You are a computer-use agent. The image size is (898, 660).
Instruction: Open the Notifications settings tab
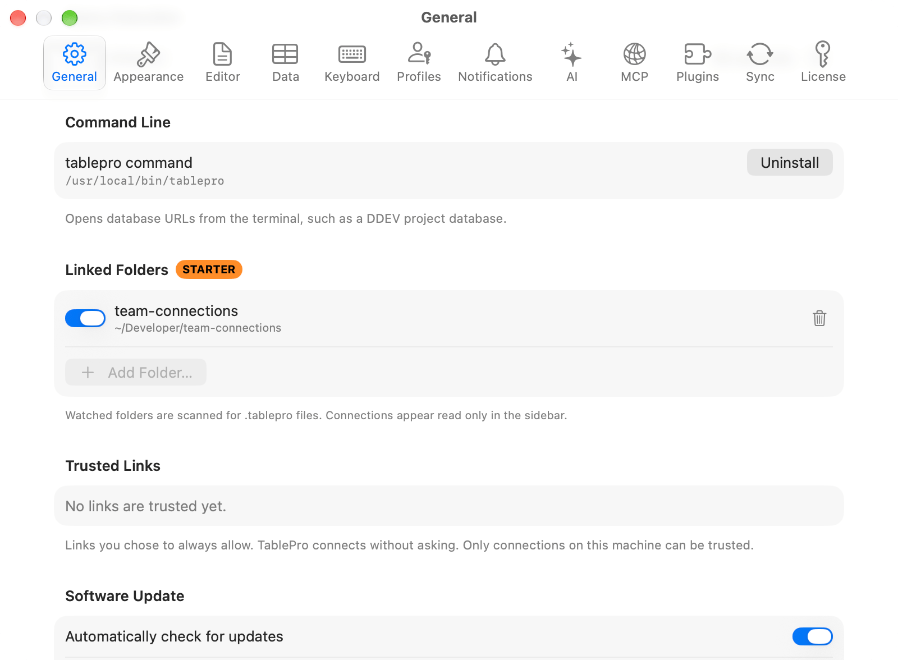[x=495, y=62]
